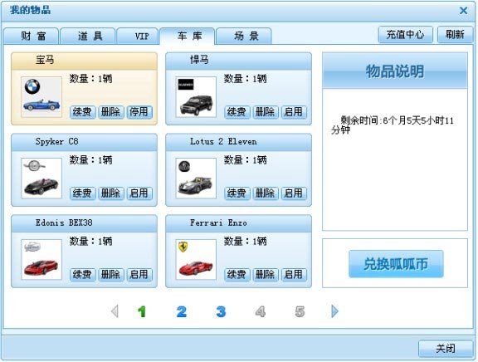The width and height of the screenshot is (478, 362).
Task: Switch to the 场景 tab
Action: [244, 36]
